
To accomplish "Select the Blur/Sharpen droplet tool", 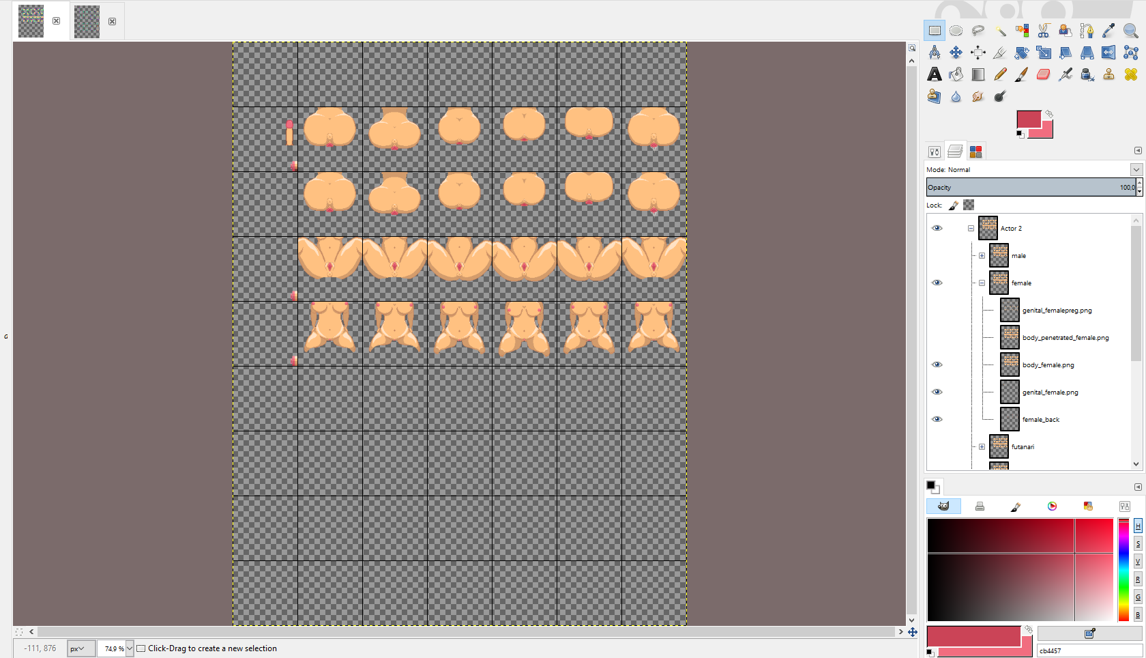I will tap(956, 96).
